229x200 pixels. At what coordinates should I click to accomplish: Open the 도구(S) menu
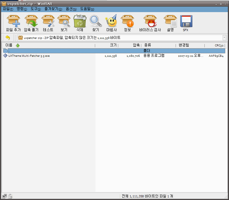click(36, 9)
